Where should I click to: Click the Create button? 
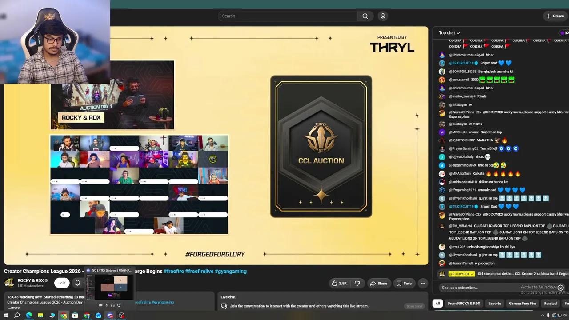tap(555, 16)
